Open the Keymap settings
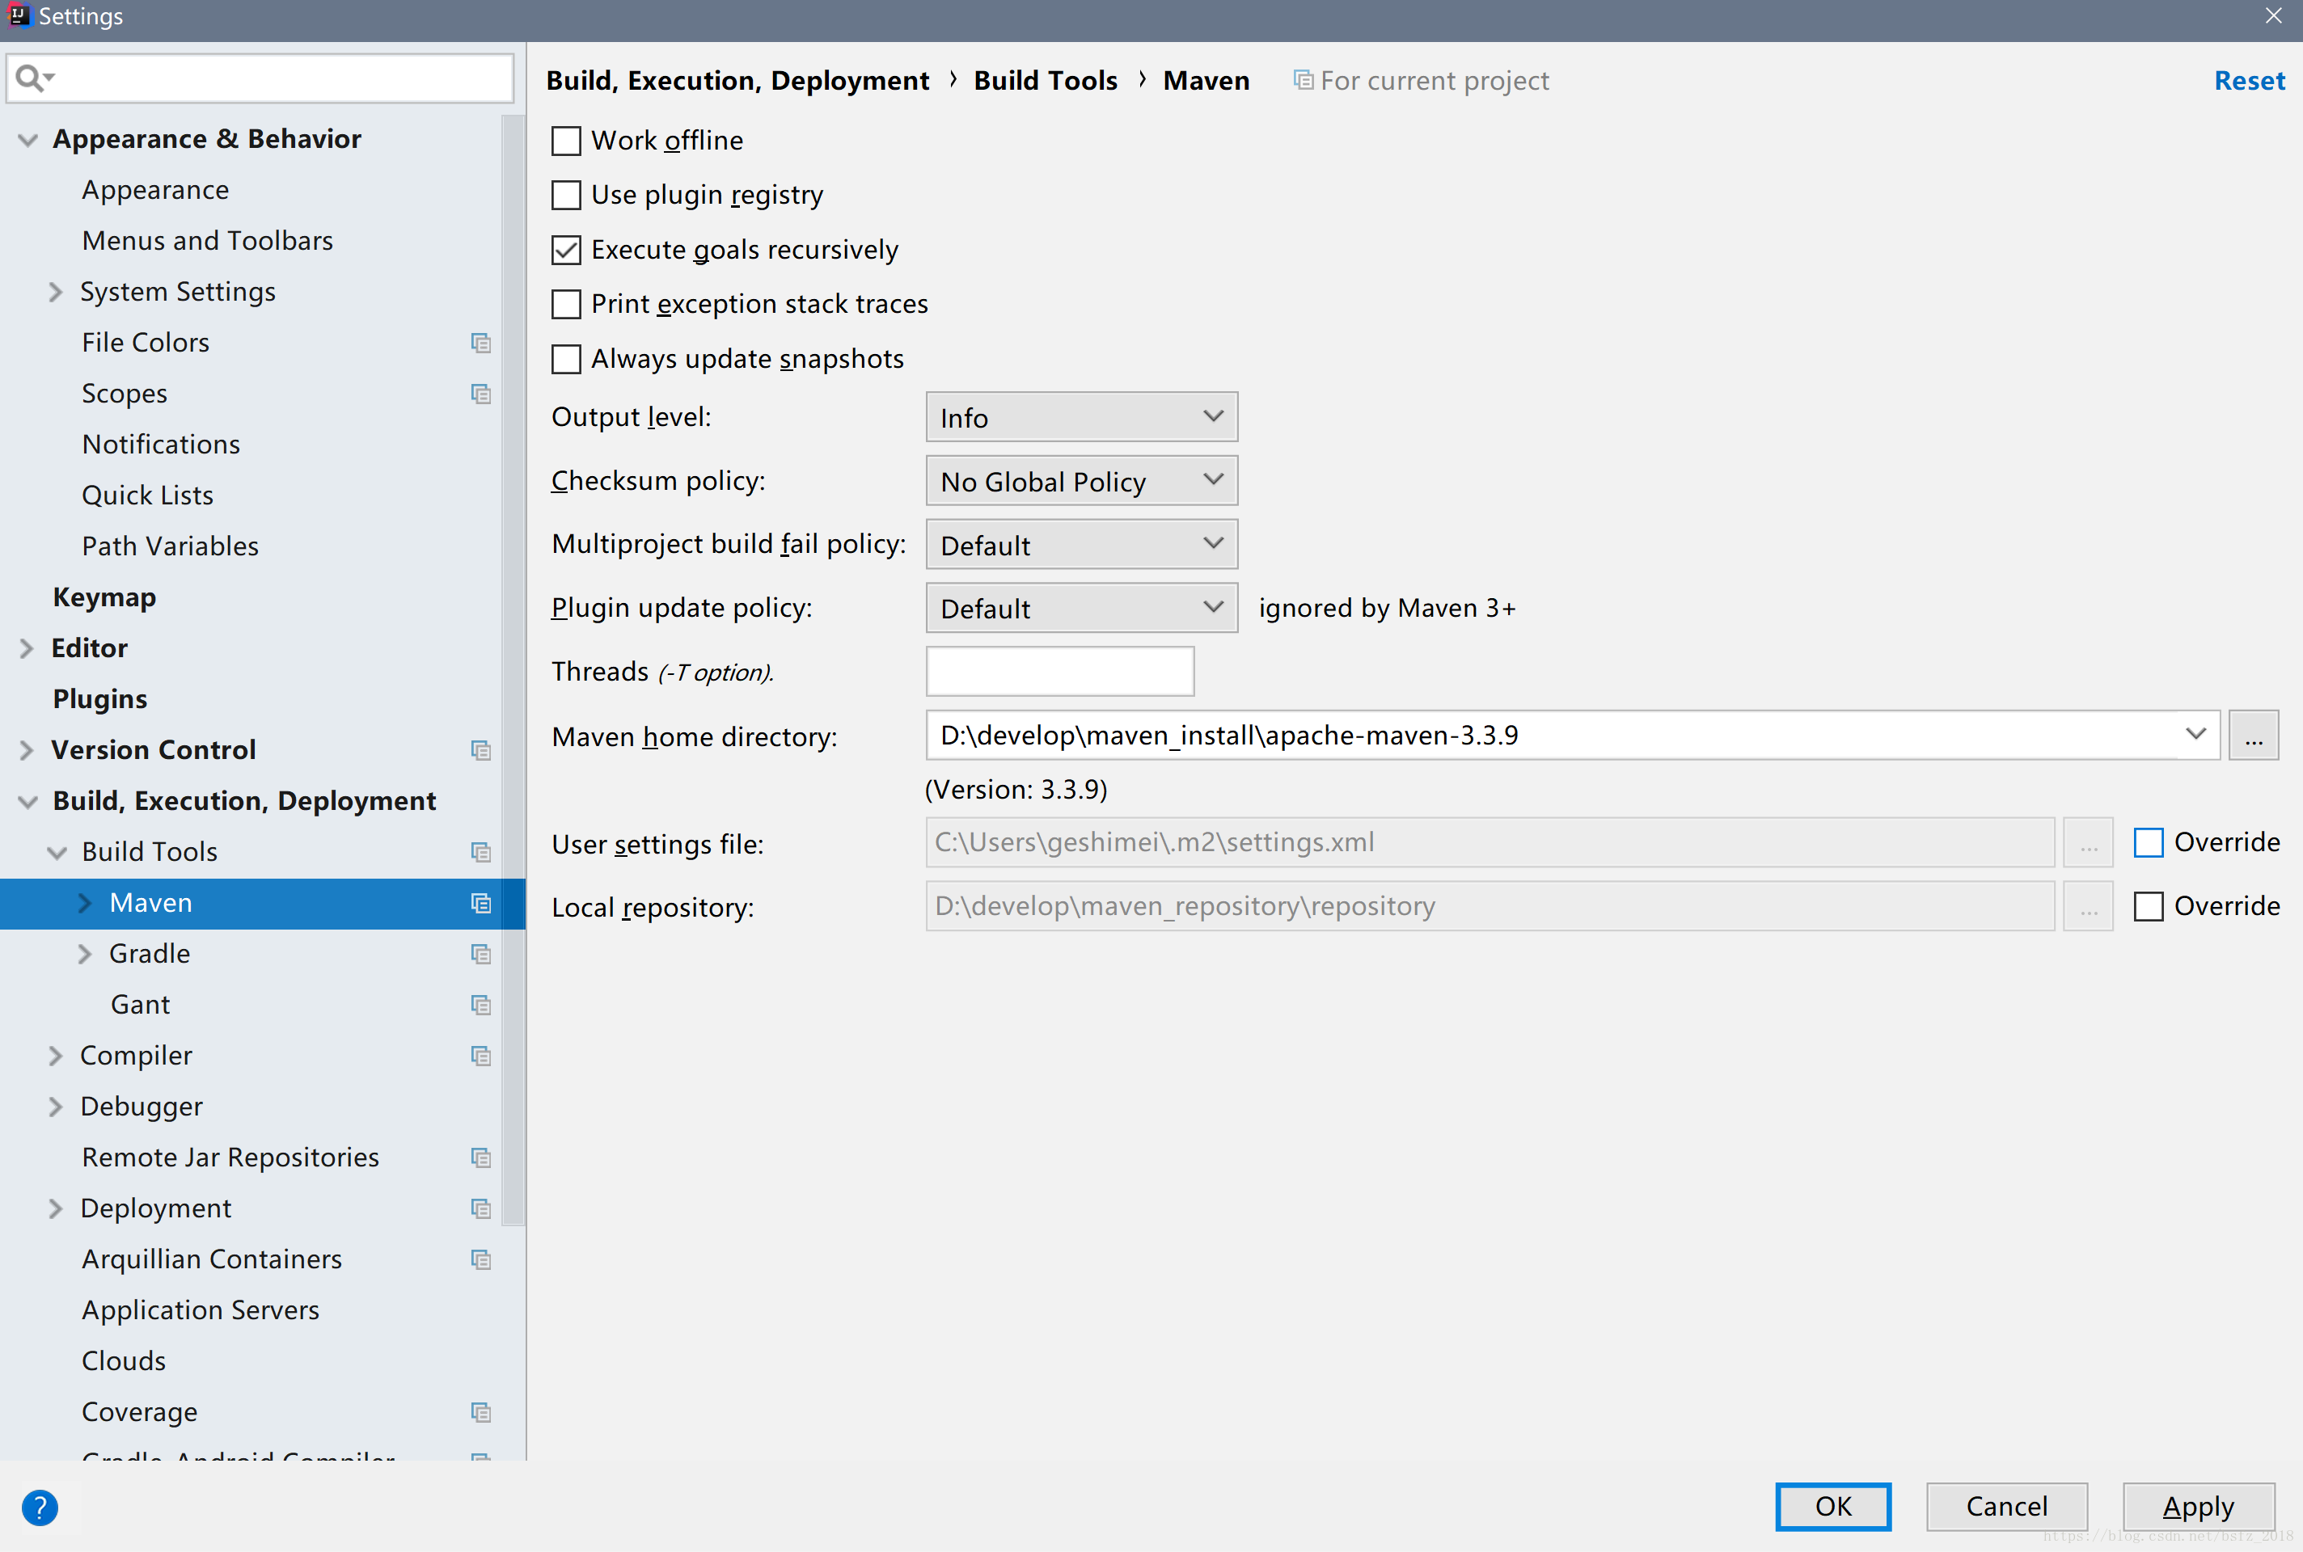 click(x=104, y=597)
